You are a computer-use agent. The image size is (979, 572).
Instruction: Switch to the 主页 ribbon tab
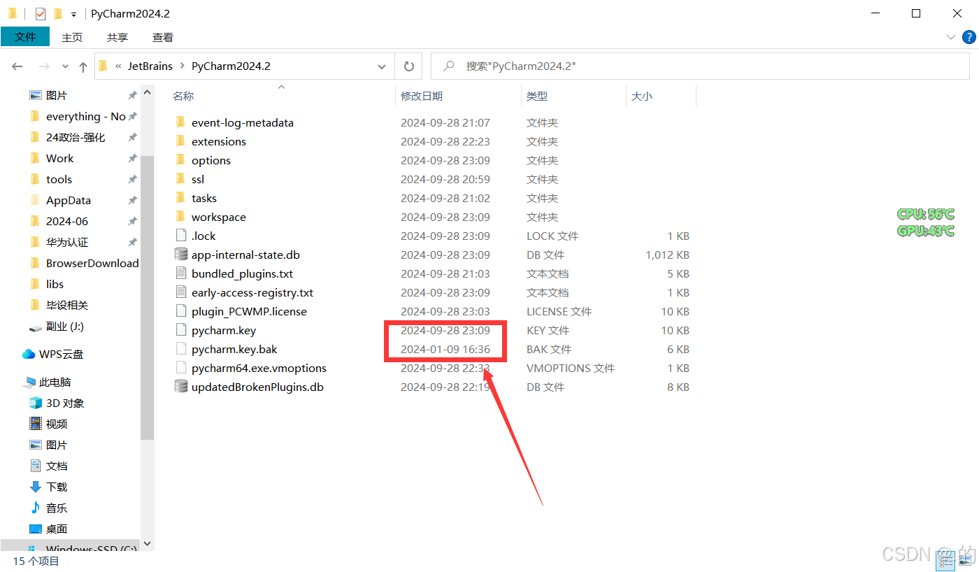(72, 37)
